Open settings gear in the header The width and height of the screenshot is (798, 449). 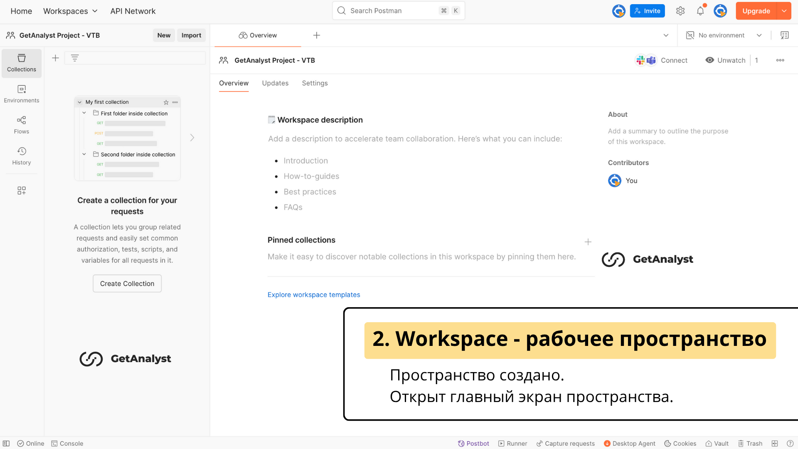click(680, 11)
